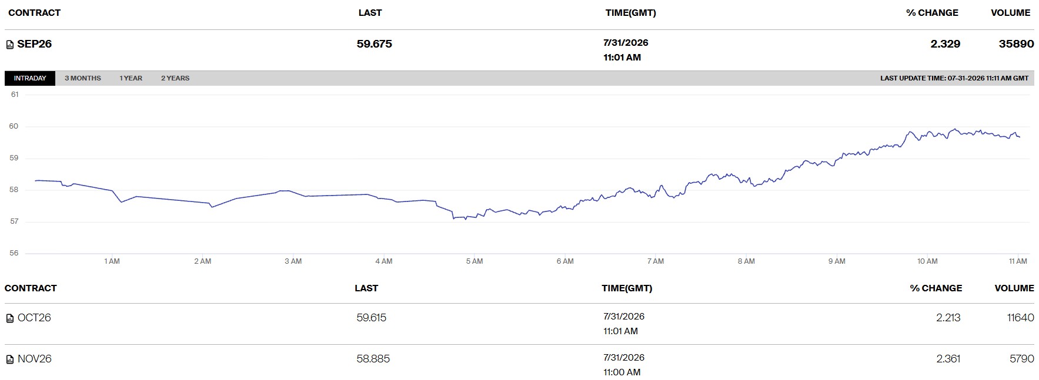Click the % CHANGE header in lower table
The image size is (1039, 380).
[936, 288]
